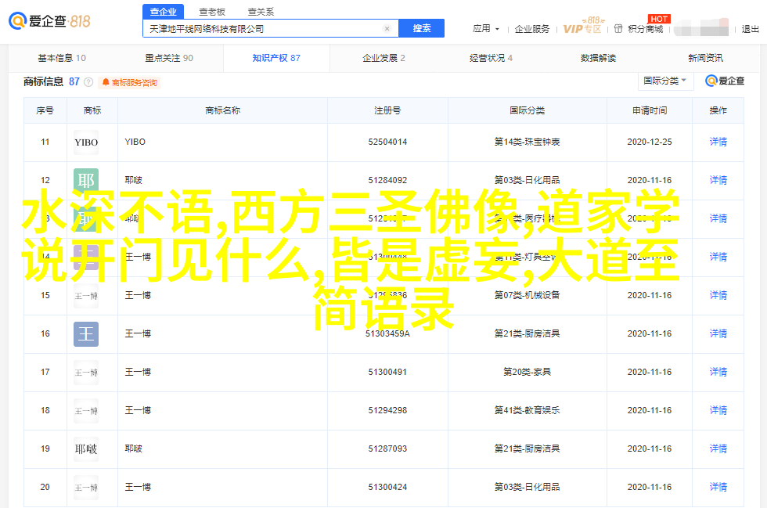Open 详情 for registration 51284092
Screen dimensions: 767x508
point(718,180)
